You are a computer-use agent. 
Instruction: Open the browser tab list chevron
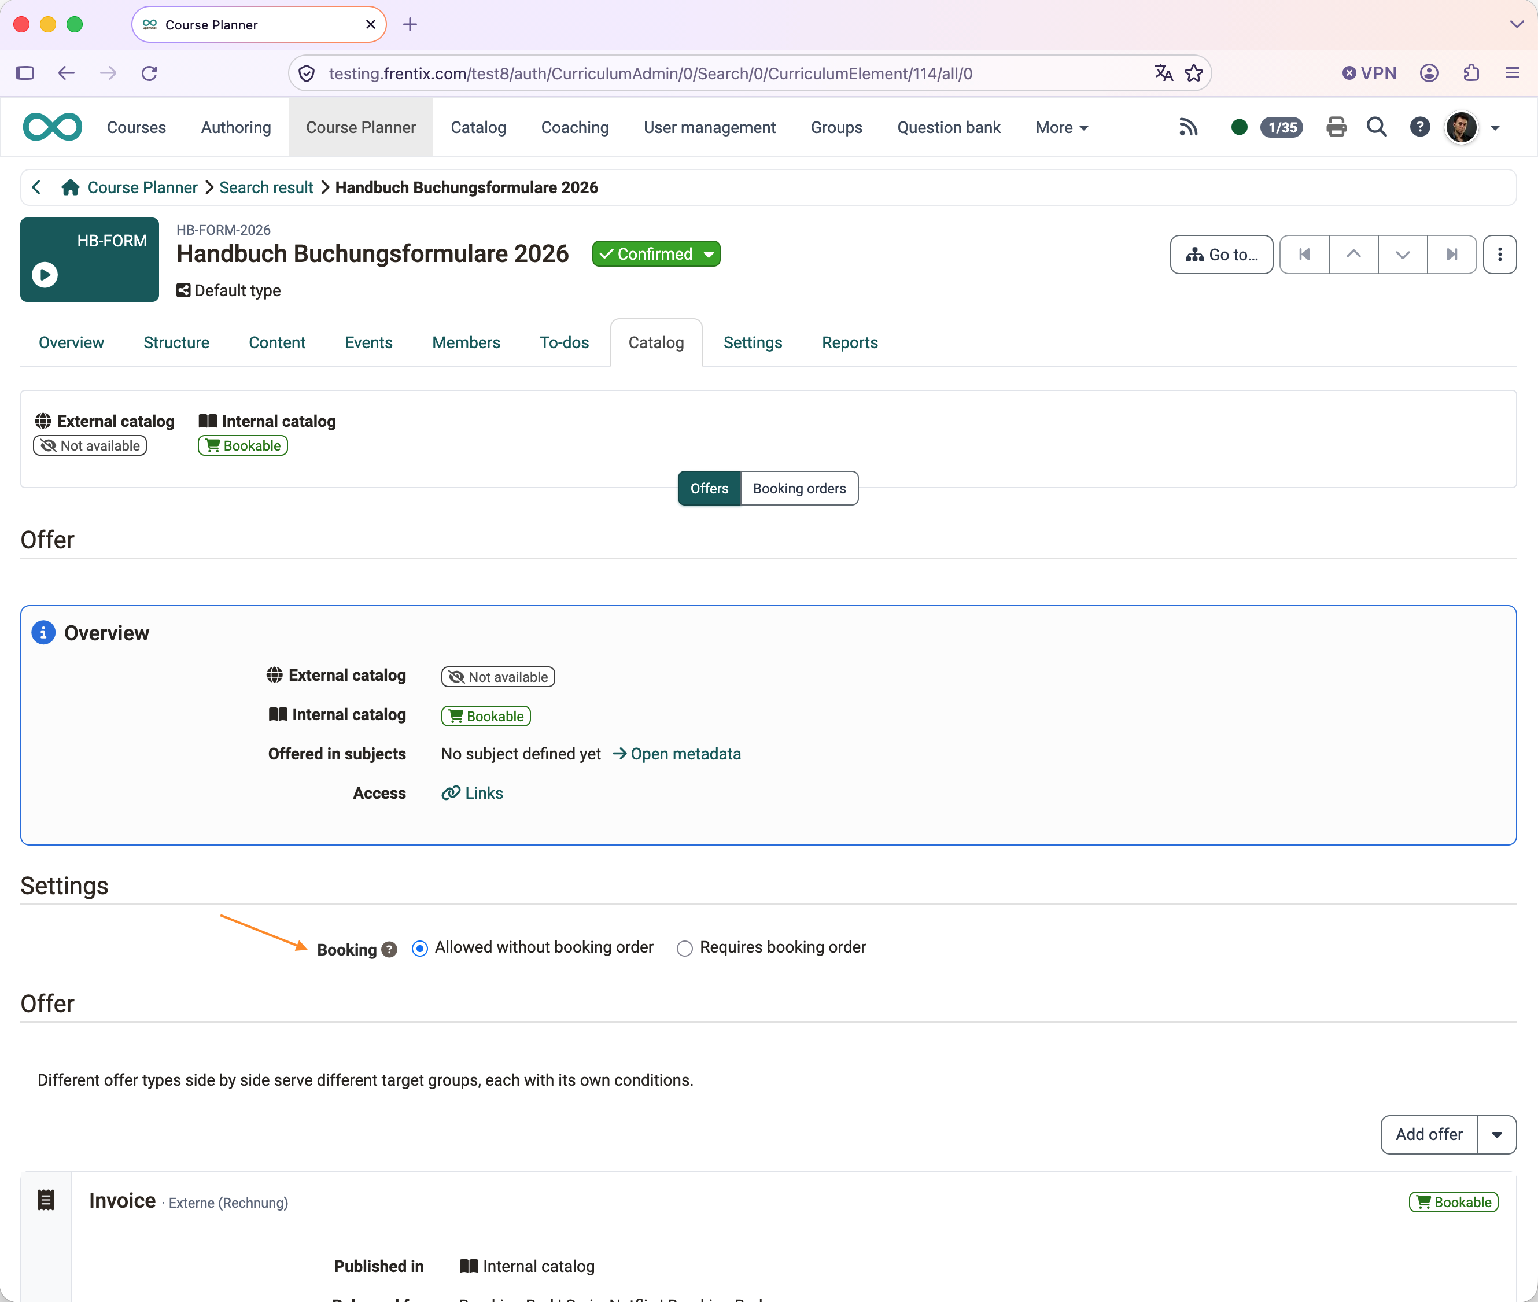pyautogui.click(x=1517, y=24)
